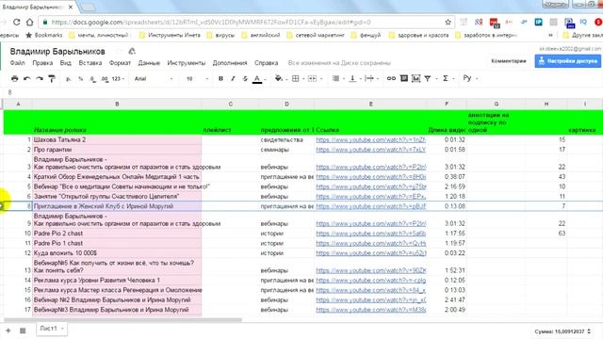603x339 pixels.
Task: Expand the functions dropdown arrow
Action: tap(454, 79)
